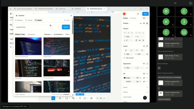Click the browser home icon in tab bar
The width and height of the screenshot is (194, 109).
point(10,9)
